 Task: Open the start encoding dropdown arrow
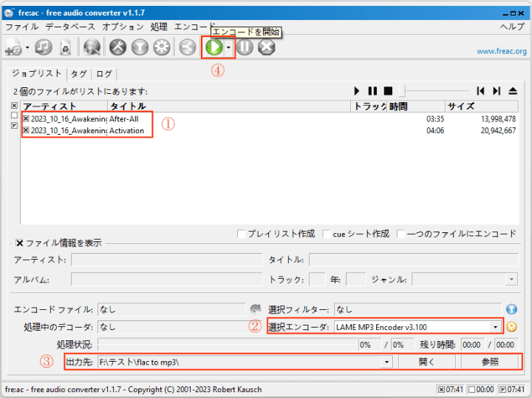pyautogui.click(x=228, y=47)
